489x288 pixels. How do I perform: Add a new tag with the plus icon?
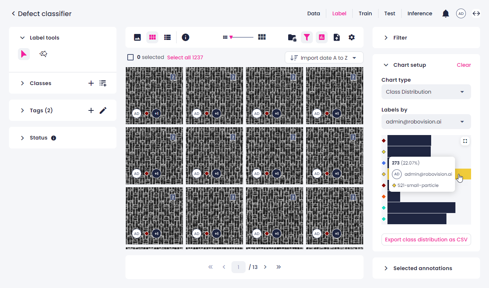(91, 110)
